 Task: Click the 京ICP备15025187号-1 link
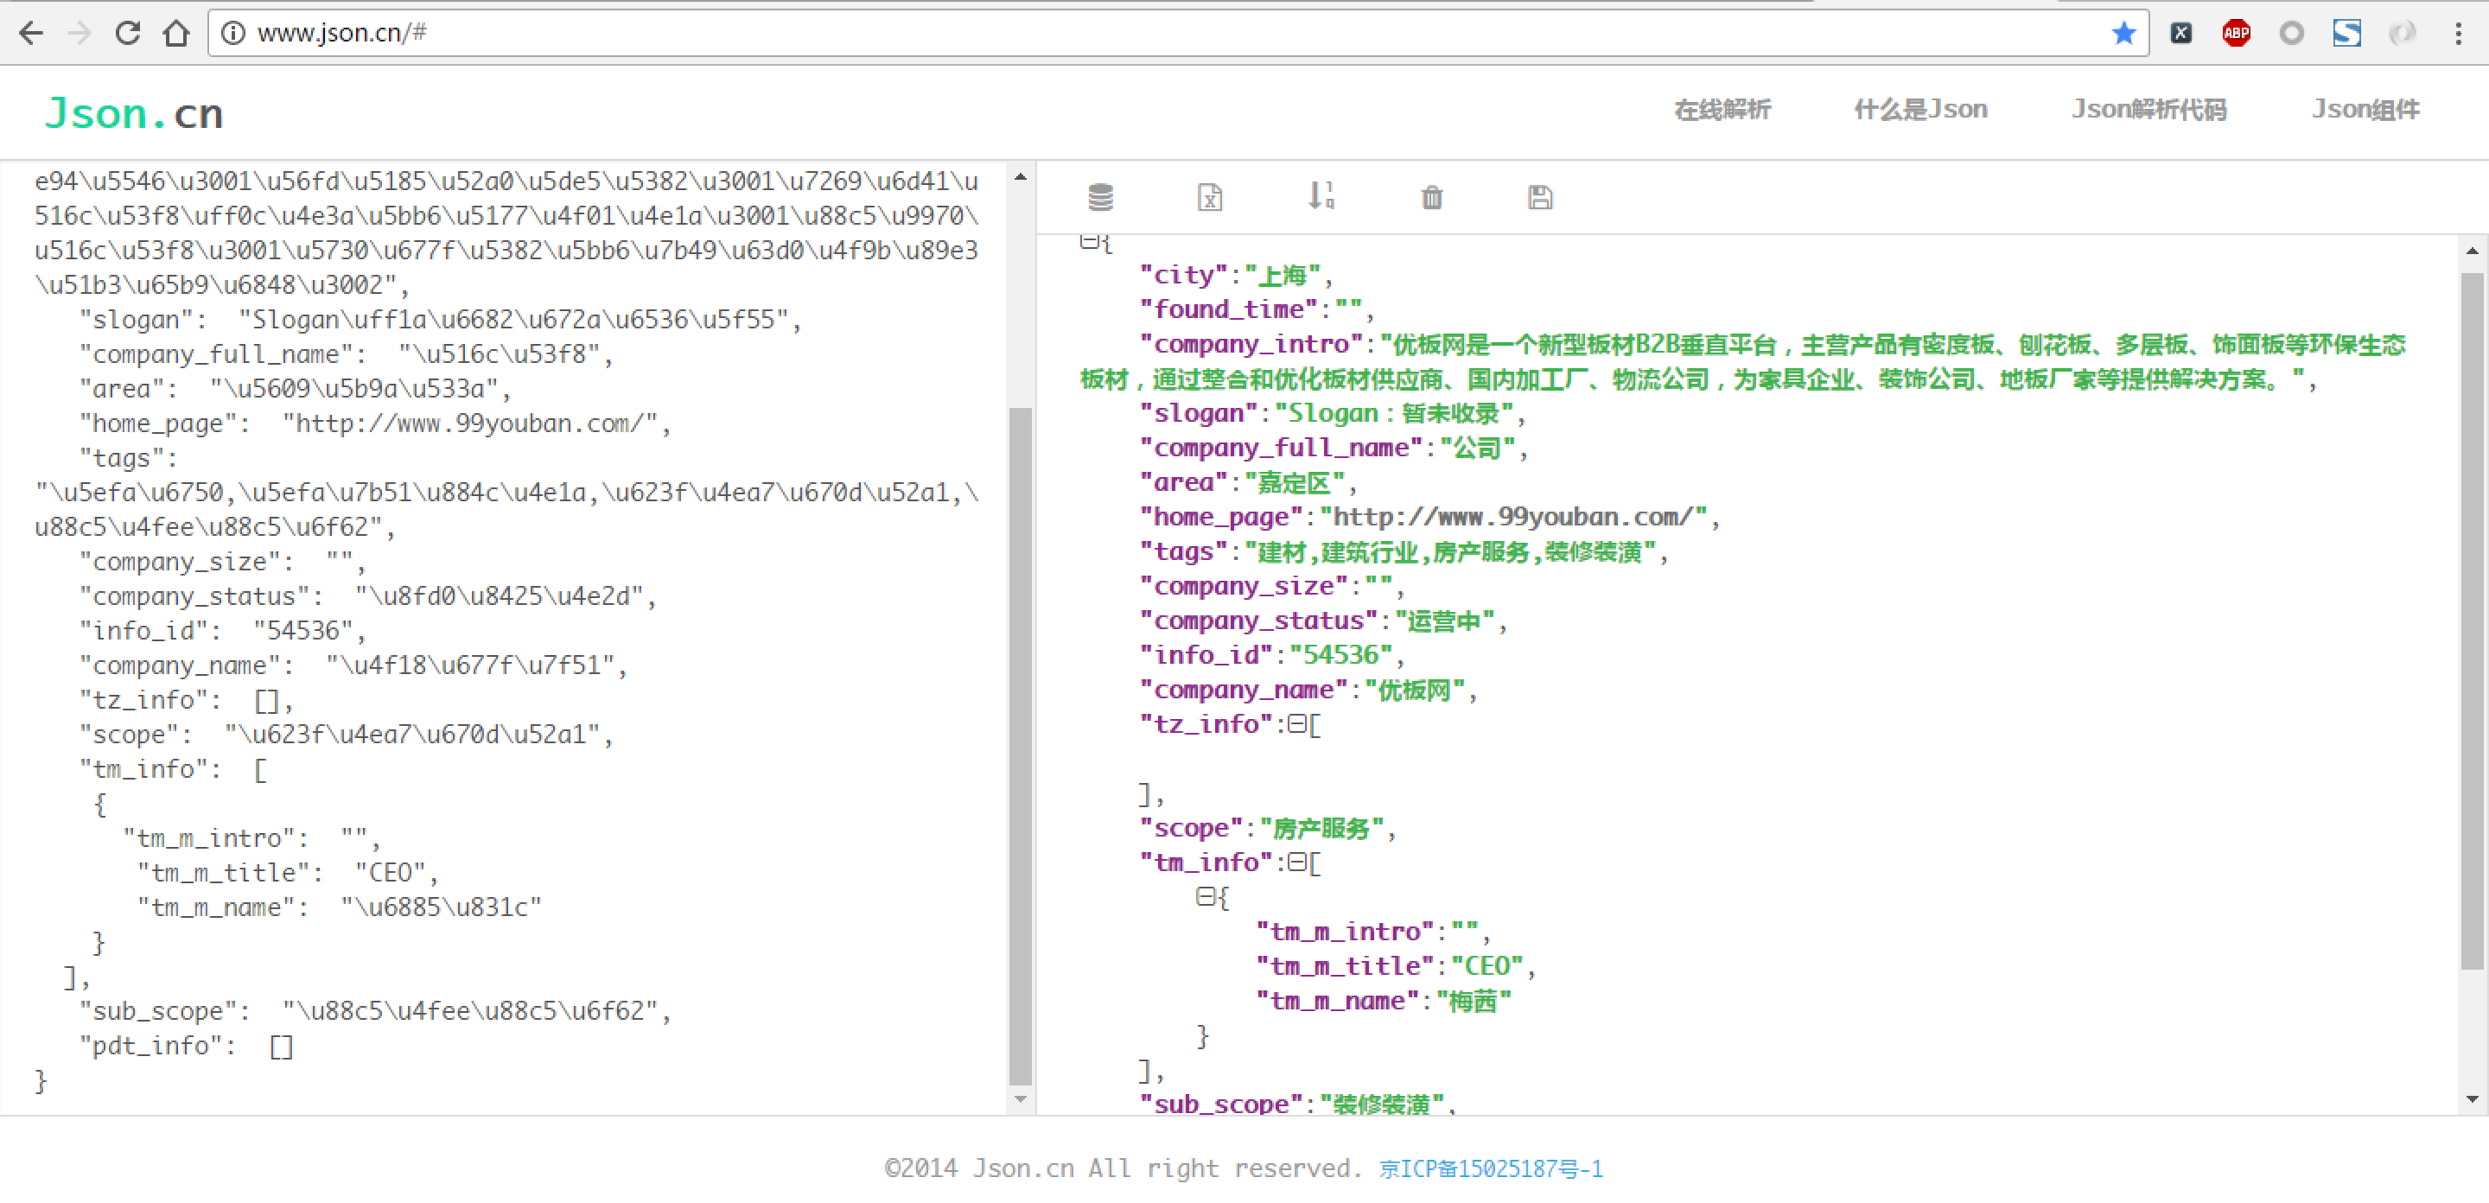tap(1490, 1168)
